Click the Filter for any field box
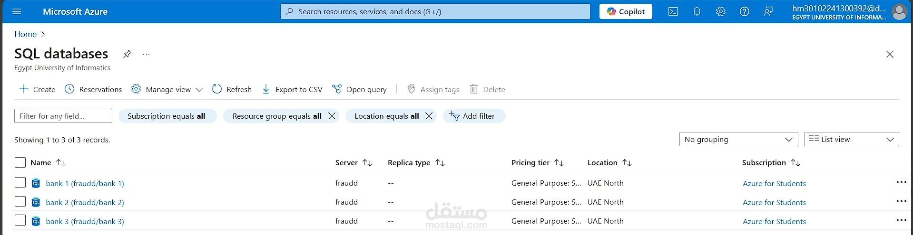Screen dimensions: 913x235 [x=63, y=116]
